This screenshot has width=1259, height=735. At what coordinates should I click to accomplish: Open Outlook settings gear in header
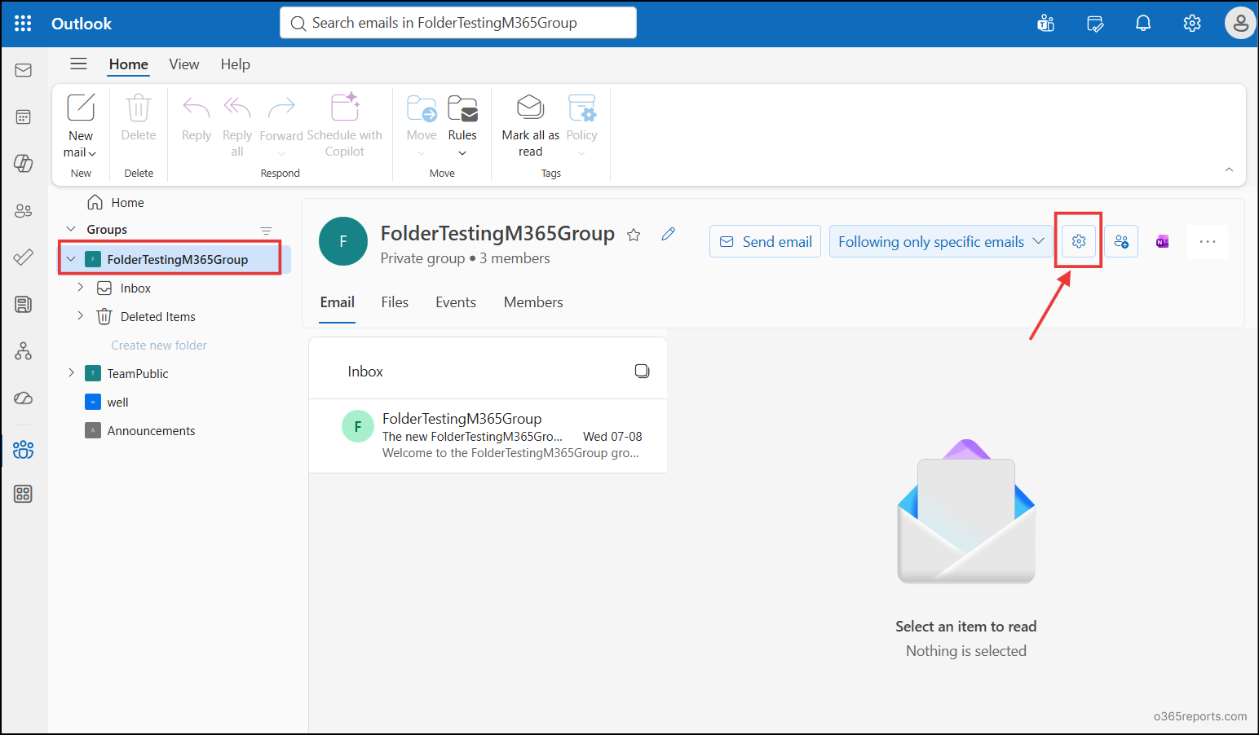pos(1192,24)
